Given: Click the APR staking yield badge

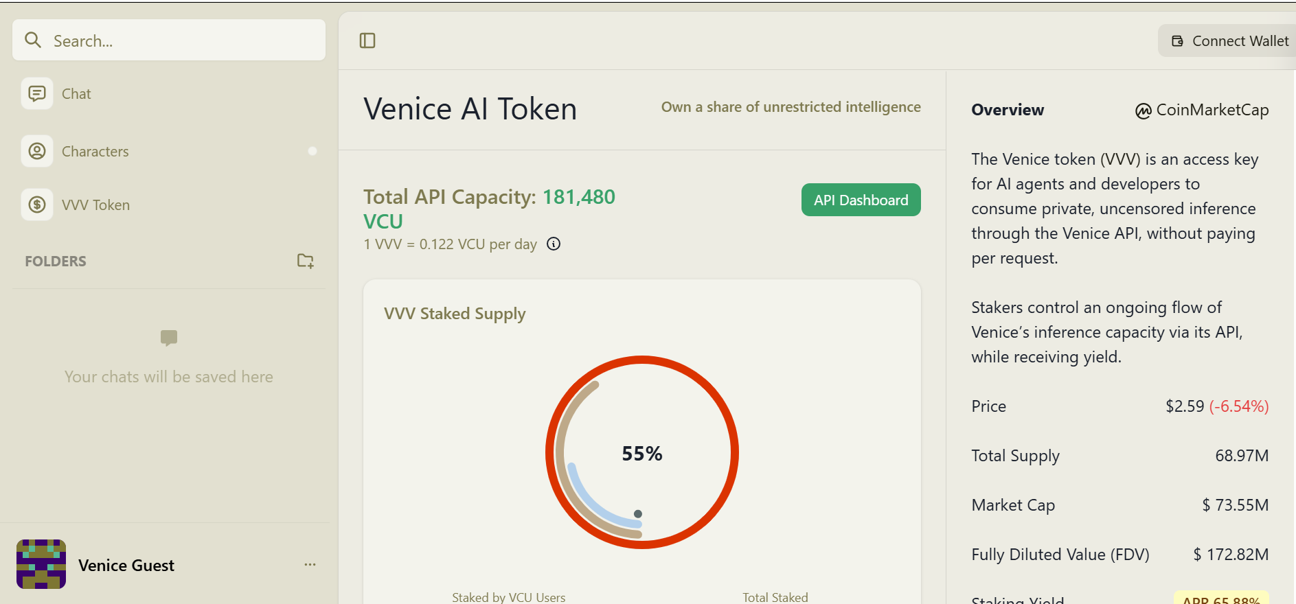Looking at the screenshot, I should (1221, 599).
